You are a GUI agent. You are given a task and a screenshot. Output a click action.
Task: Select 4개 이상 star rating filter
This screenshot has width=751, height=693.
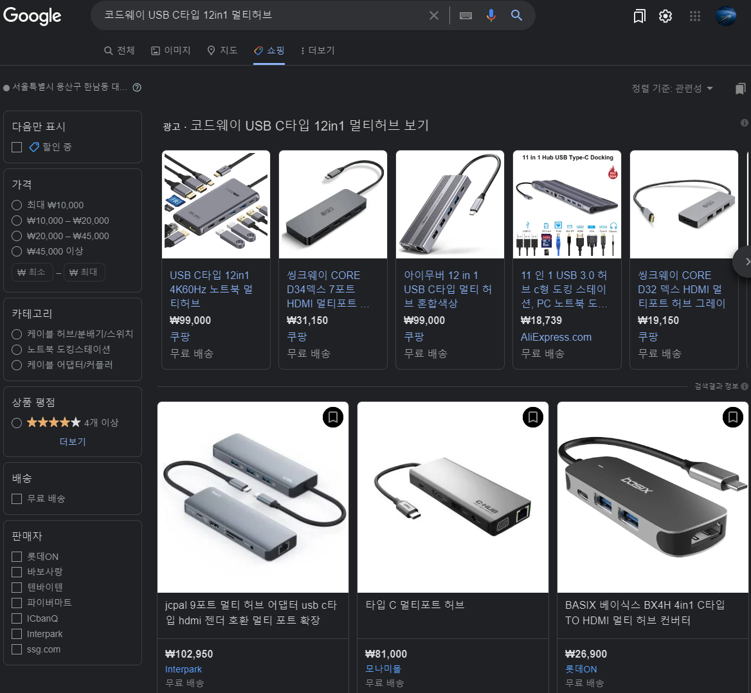pos(17,422)
